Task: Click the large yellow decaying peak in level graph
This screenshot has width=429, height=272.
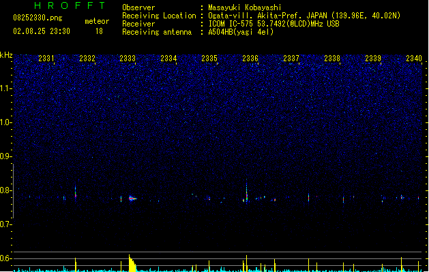Action: pyautogui.click(x=132, y=264)
